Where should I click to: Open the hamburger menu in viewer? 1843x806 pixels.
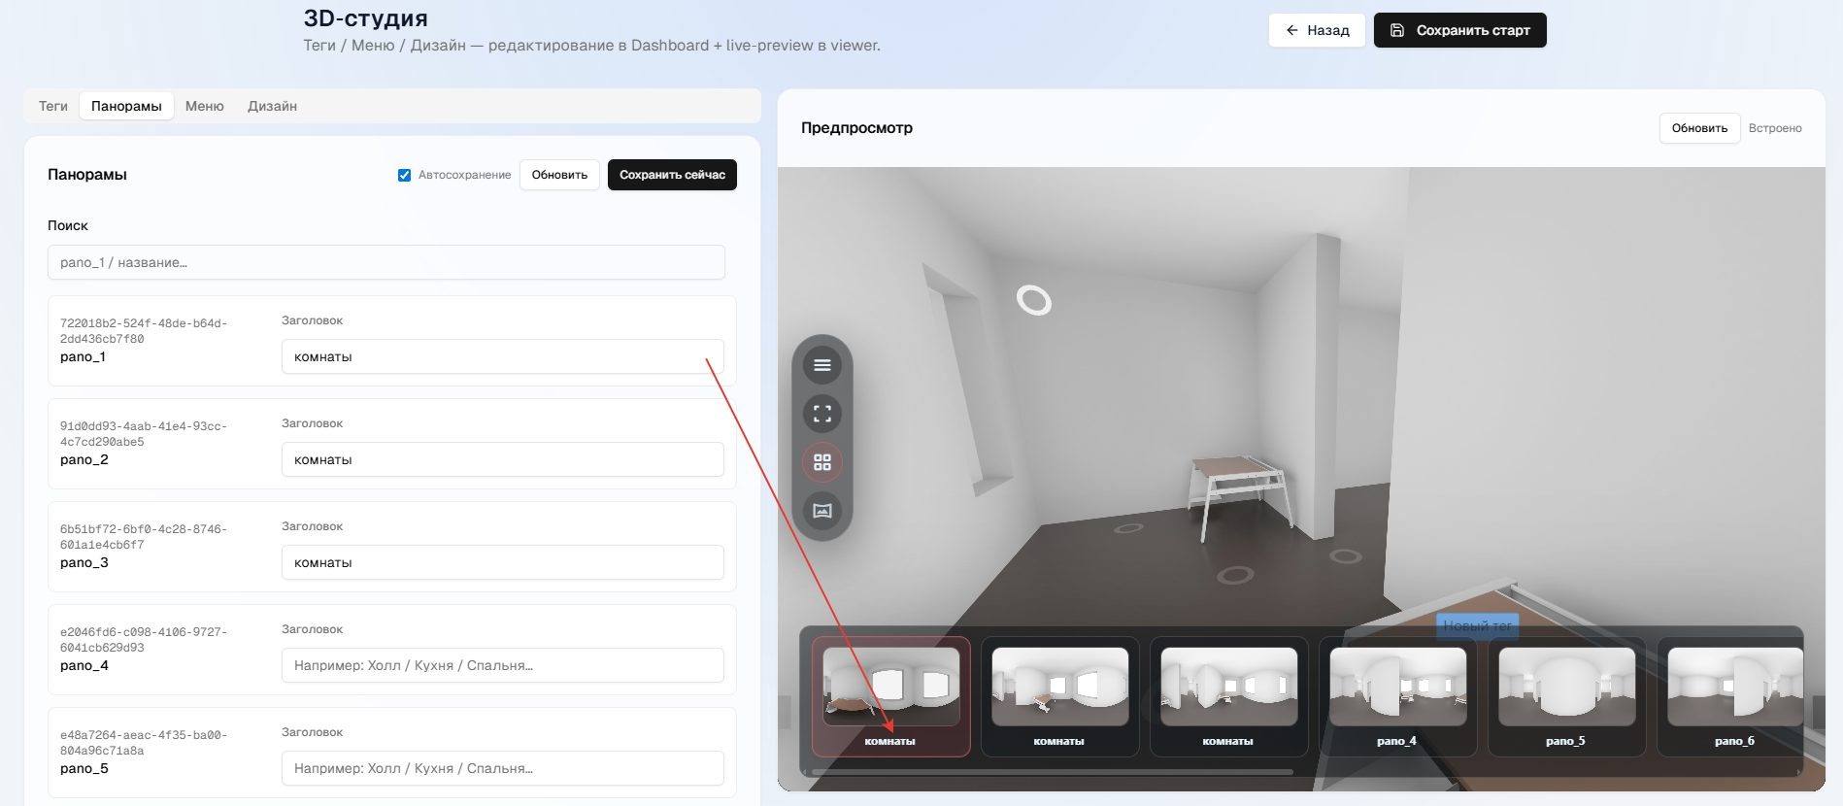coord(822,365)
